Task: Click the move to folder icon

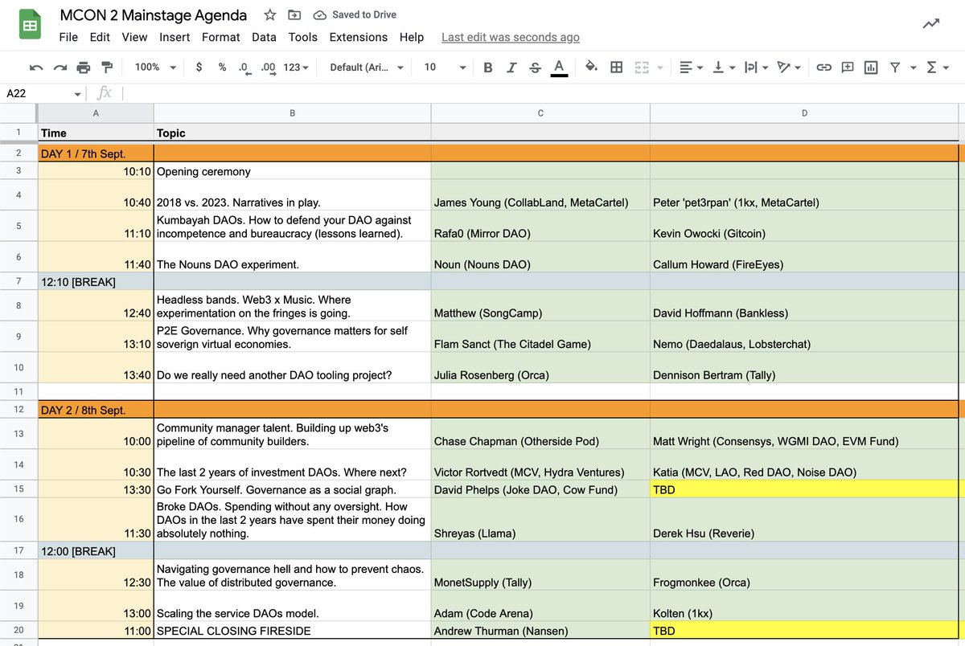Action: click(294, 15)
